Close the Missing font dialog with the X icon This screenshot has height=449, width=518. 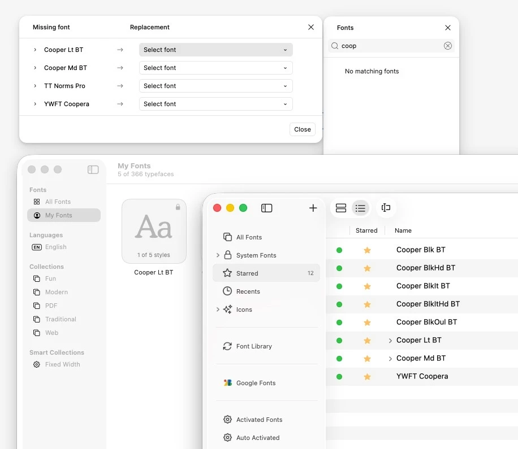coord(311,27)
